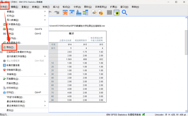Click the colored table grid toolbar icon
188x116 pixels.
click(85, 12)
